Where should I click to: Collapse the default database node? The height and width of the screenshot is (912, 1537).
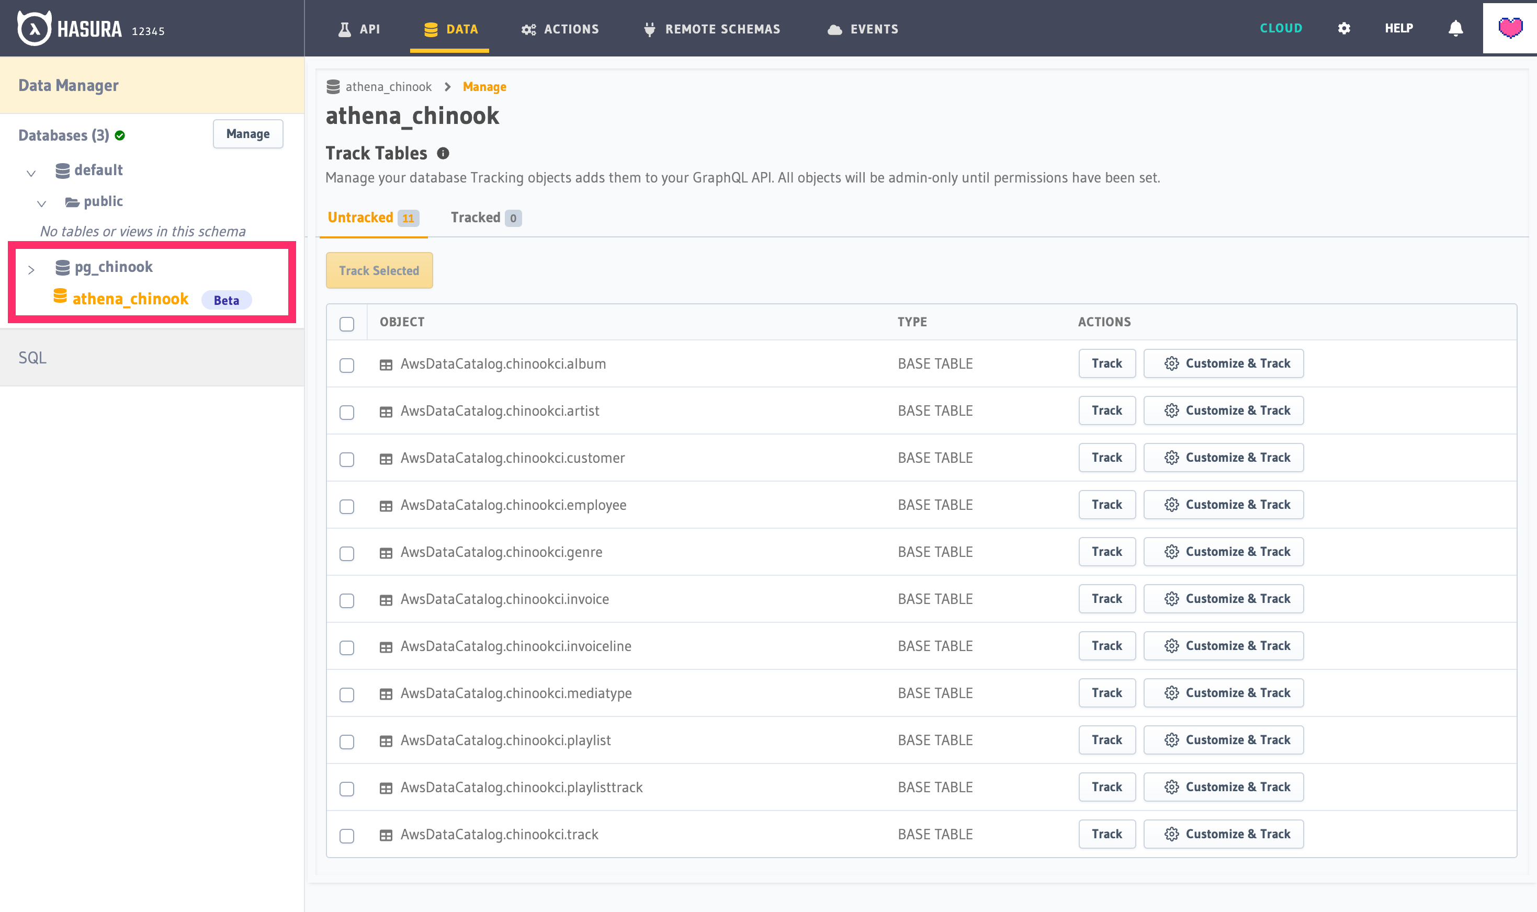click(31, 173)
